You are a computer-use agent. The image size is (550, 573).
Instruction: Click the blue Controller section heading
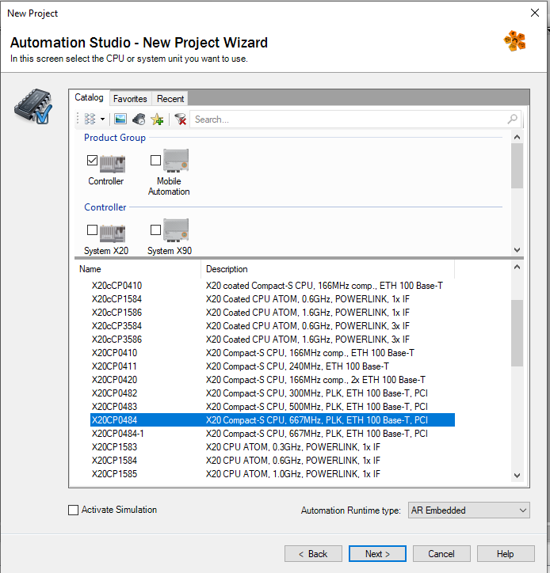tap(105, 207)
